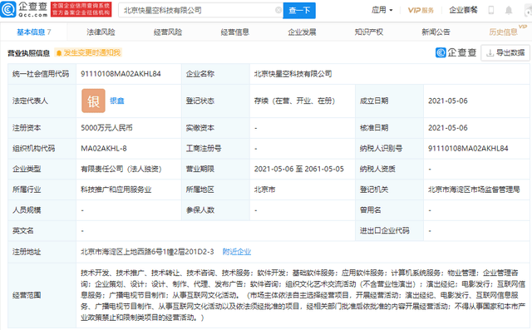Open notifications bell icon

point(509,10)
